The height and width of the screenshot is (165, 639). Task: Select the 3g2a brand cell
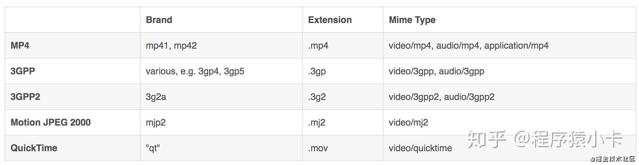(x=156, y=97)
